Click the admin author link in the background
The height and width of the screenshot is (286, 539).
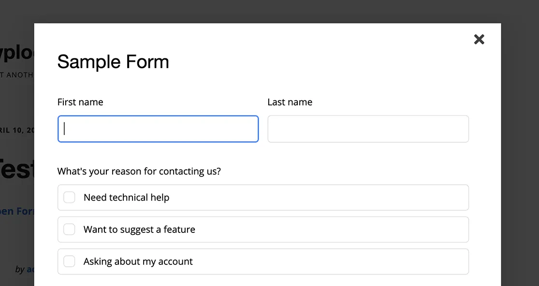(x=30, y=270)
